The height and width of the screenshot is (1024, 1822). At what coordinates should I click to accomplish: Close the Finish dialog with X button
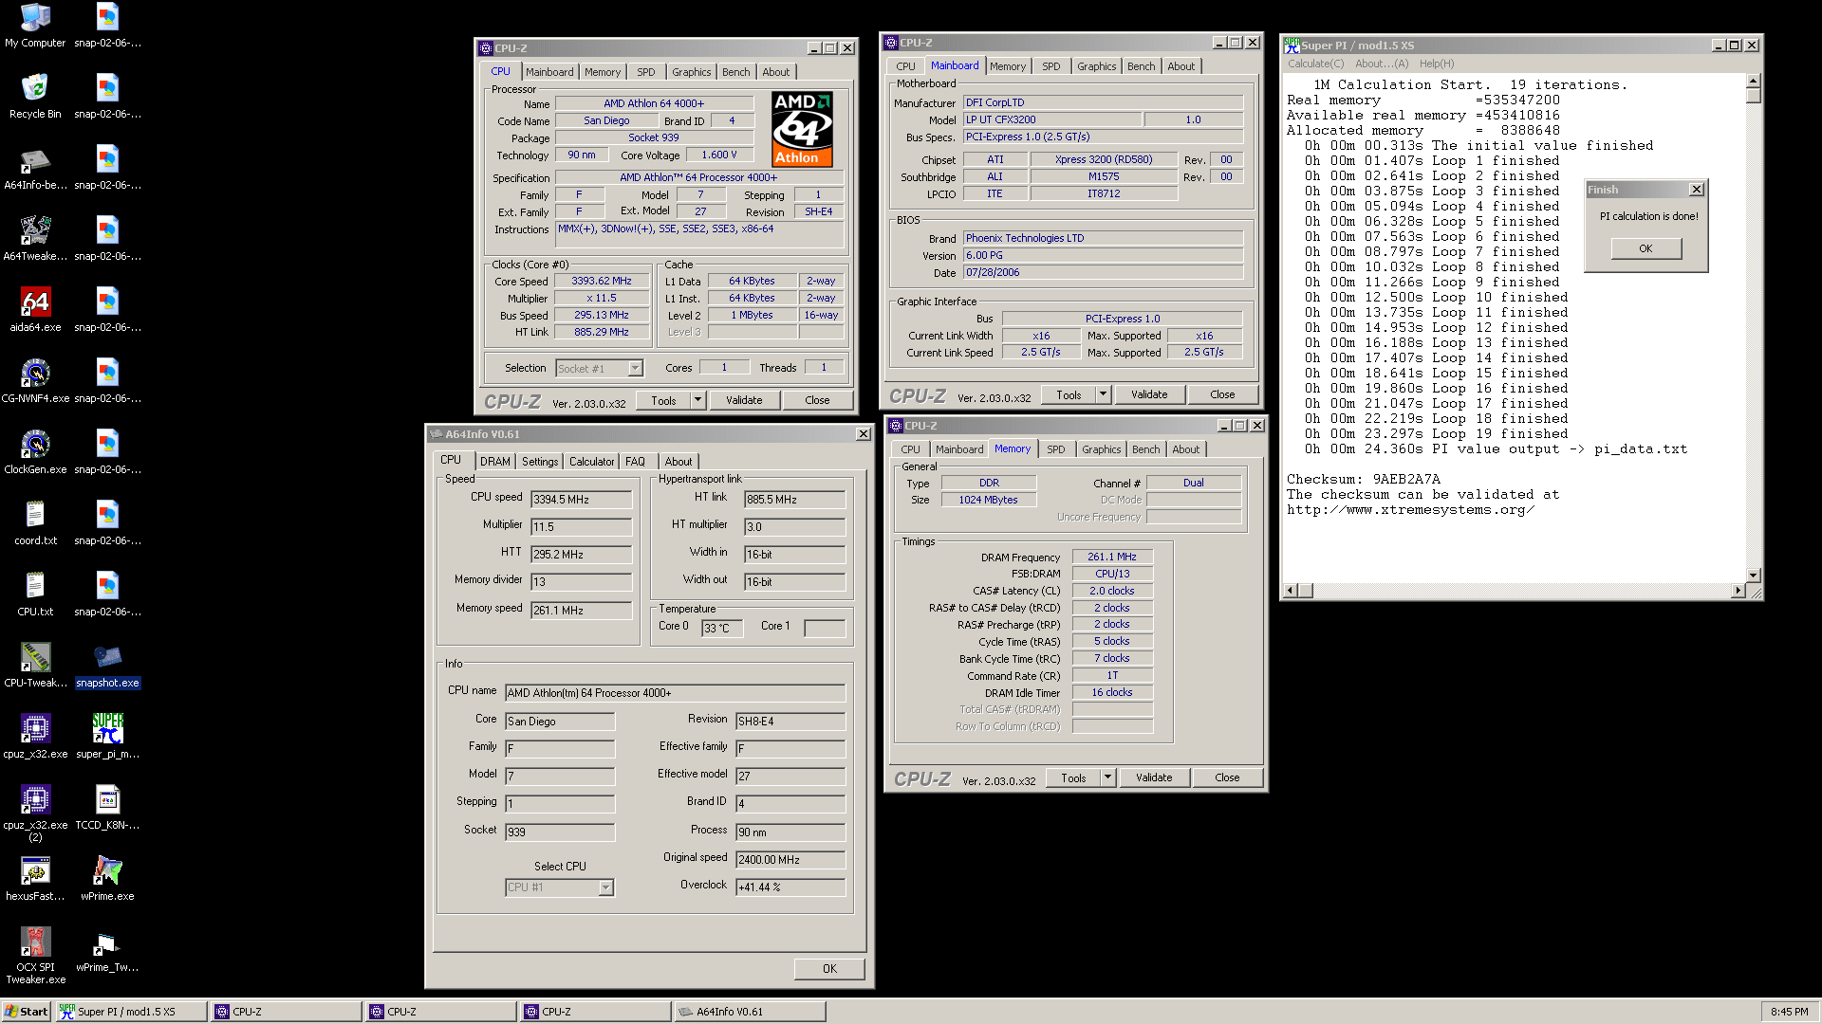[1696, 190]
